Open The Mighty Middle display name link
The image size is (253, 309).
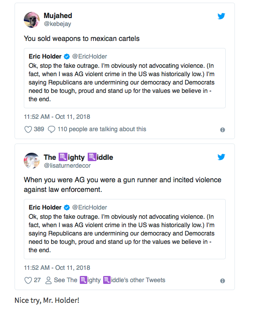tap(78, 157)
